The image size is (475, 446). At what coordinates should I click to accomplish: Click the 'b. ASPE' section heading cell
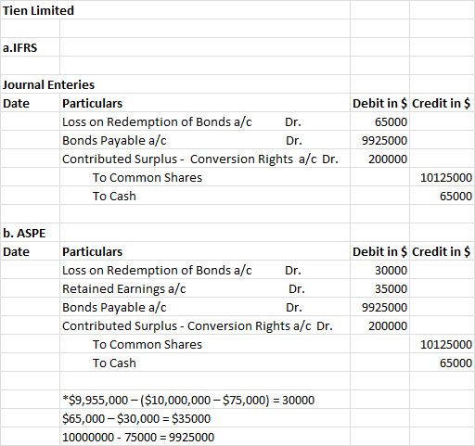(30, 233)
